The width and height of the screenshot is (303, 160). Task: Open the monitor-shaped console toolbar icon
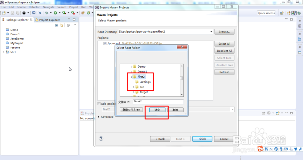click(x=34, y=13)
